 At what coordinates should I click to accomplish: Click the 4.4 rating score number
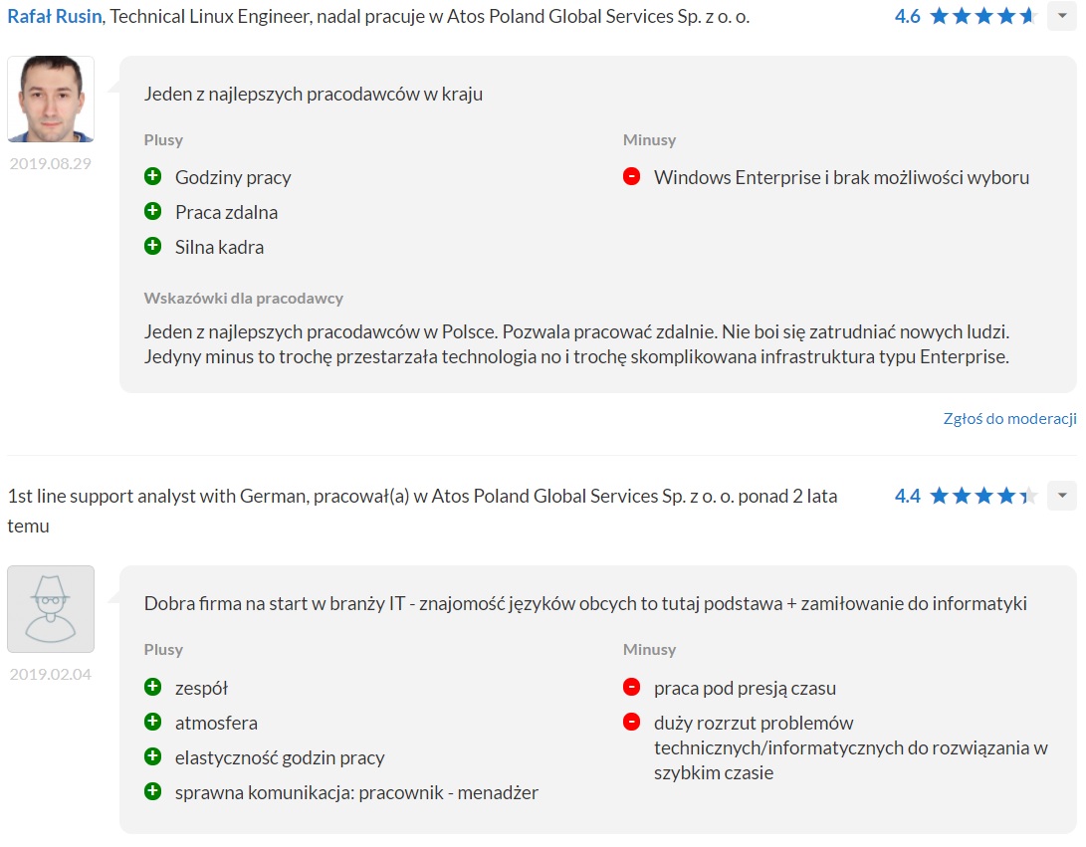coord(907,496)
